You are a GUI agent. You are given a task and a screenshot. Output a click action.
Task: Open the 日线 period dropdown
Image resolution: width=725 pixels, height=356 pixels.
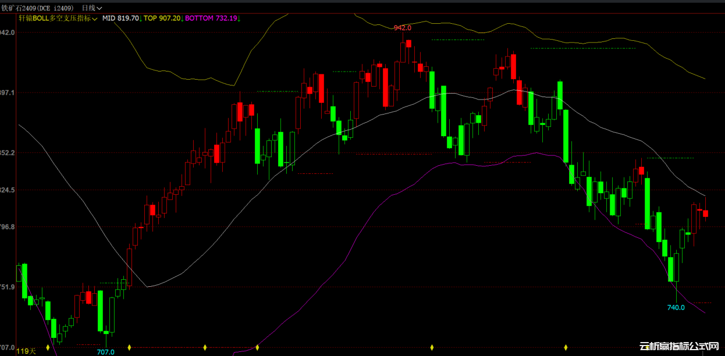coord(91,8)
